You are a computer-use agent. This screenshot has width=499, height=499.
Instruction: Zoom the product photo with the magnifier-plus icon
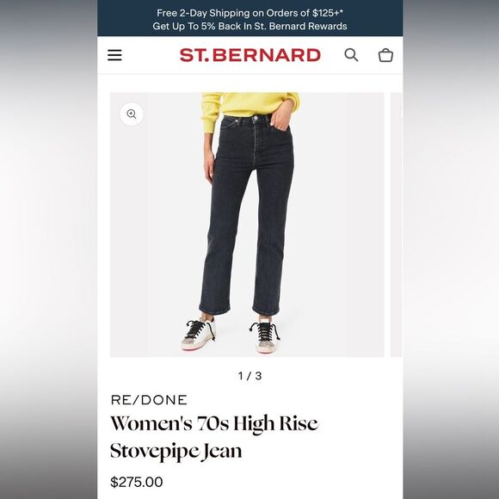click(132, 114)
